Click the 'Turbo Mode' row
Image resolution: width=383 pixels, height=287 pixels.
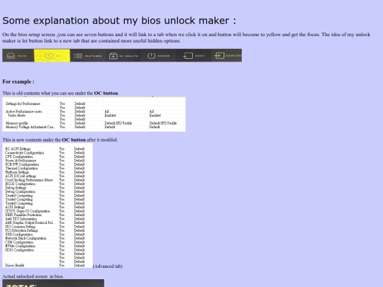(94, 116)
